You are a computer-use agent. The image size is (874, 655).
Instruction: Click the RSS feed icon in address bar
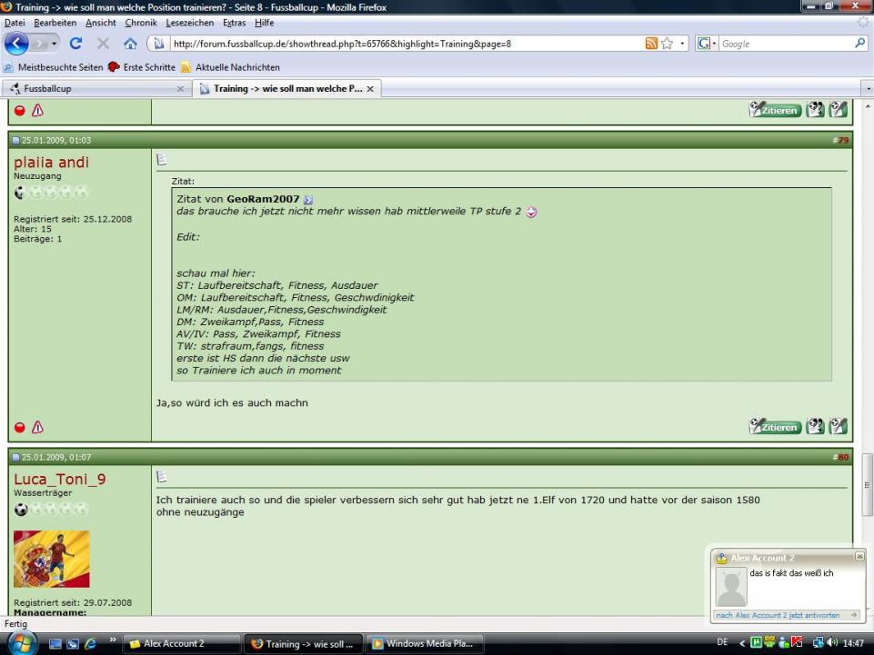click(x=651, y=44)
